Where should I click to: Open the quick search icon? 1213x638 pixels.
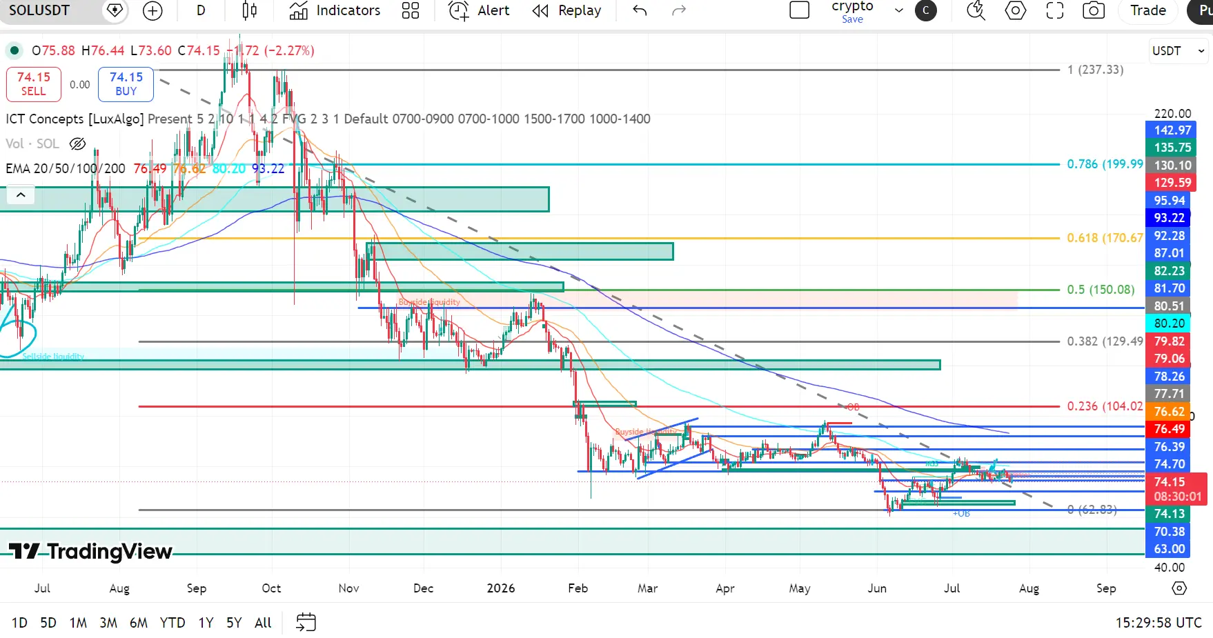pyautogui.click(x=976, y=10)
